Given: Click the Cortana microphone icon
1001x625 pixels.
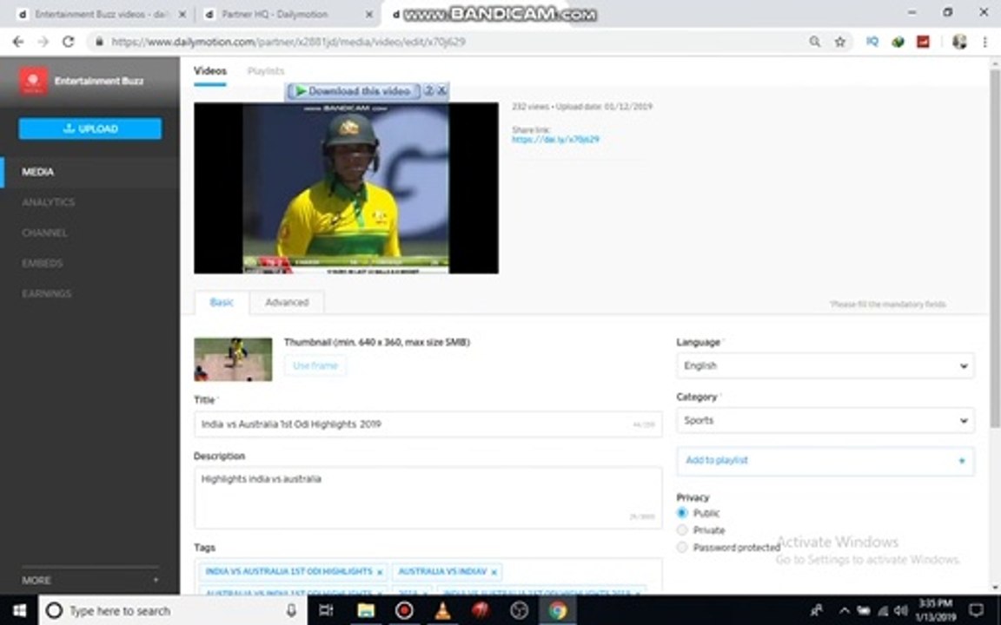Looking at the screenshot, I should [291, 610].
